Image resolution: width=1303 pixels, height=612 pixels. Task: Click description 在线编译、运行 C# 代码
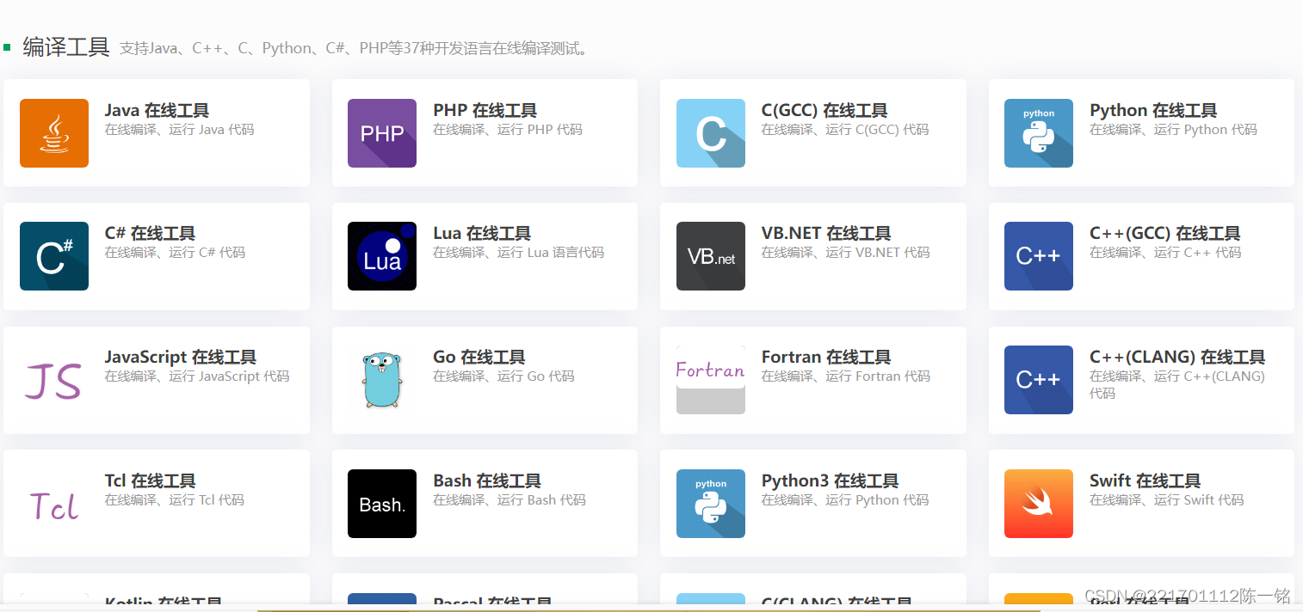click(x=175, y=253)
